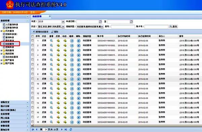Click the refresh icon in pagination bar
Image resolution: width=202 pixels, height=132 pixels.
point(71,129)
